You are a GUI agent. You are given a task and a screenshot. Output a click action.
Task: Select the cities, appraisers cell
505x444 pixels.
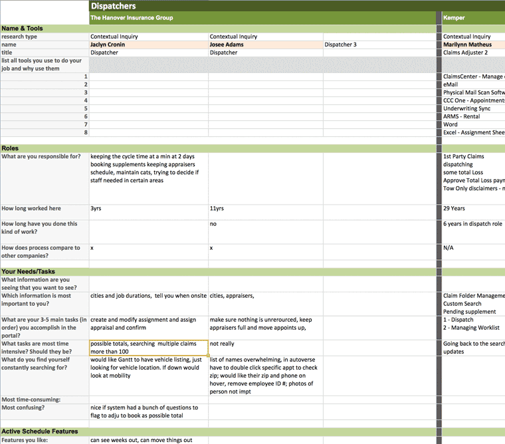[266, 304]
